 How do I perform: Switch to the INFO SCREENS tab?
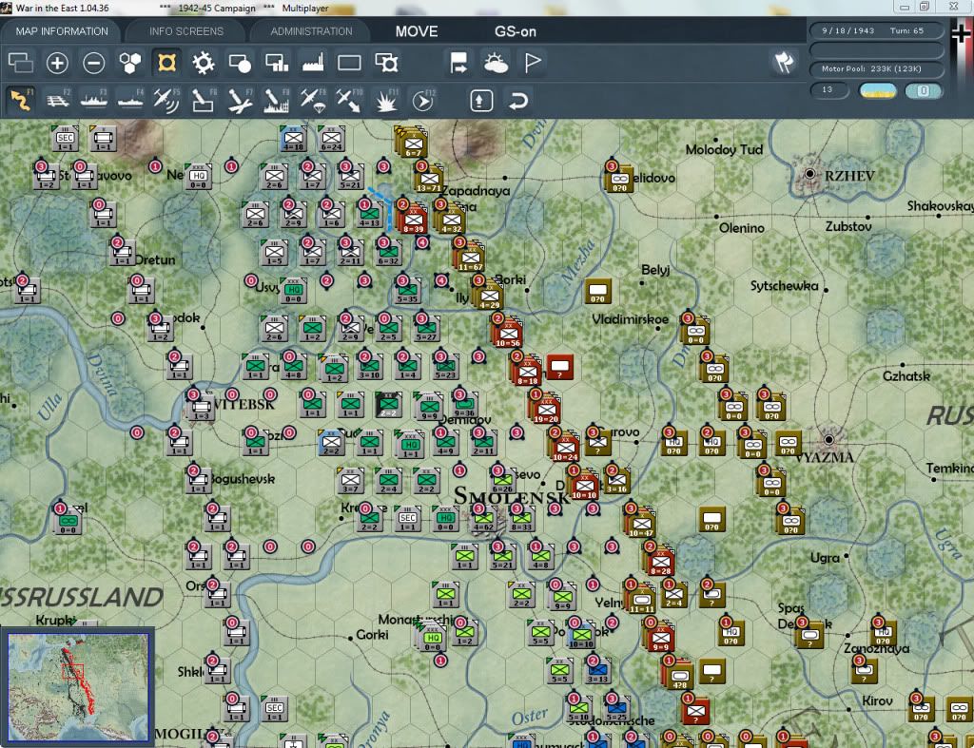[x=185, y=31]
